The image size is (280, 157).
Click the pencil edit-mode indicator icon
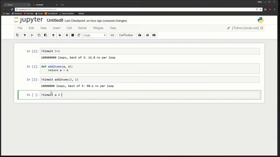pos(228,28)
